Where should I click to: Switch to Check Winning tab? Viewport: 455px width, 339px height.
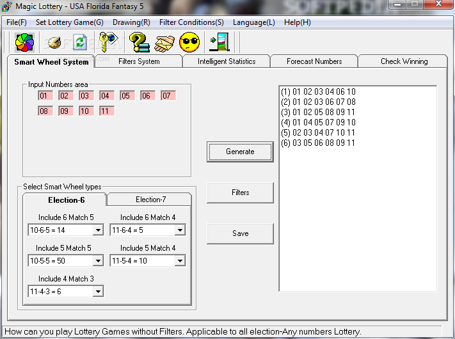pos(404,61)
